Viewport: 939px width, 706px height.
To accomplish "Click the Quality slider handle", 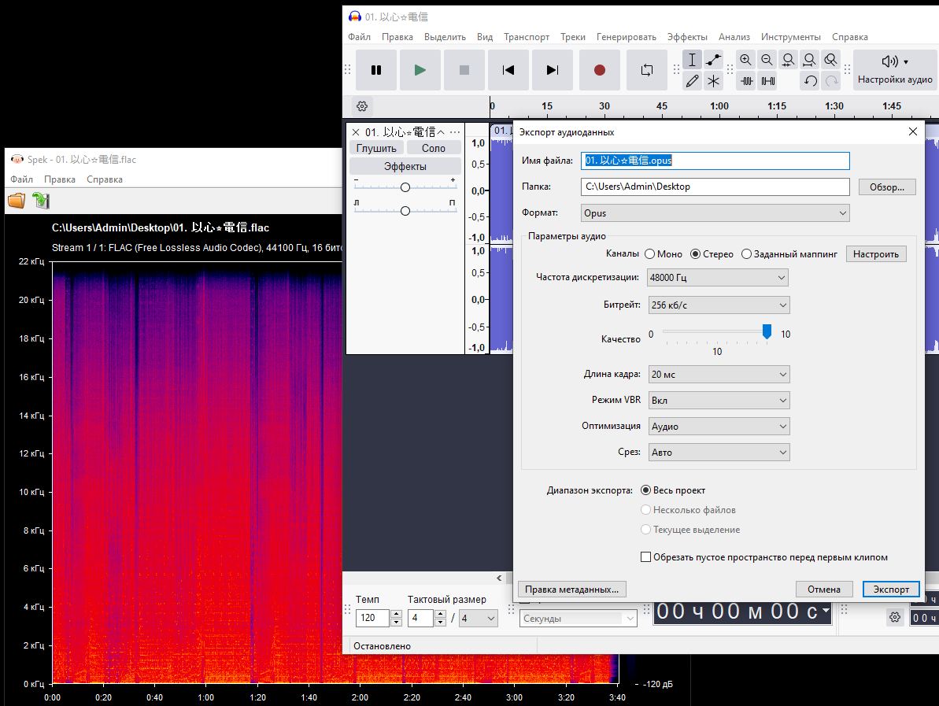I will [x=767, y=332].
